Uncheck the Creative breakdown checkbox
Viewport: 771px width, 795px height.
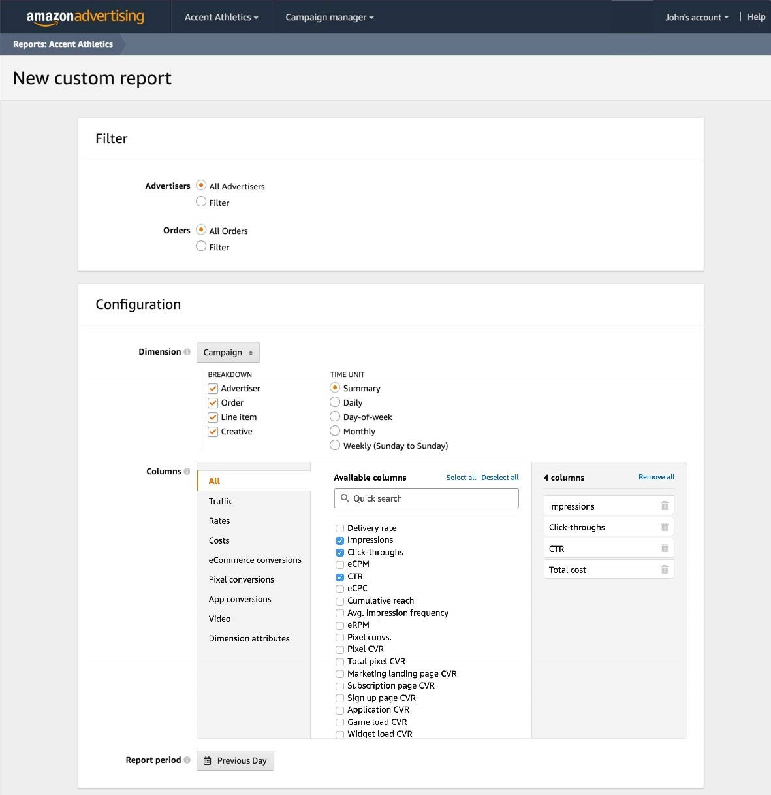(213, 432)
